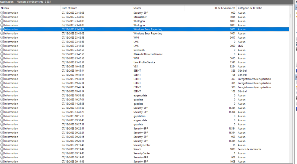Click the info icon on the IntelDalJhi row
Viewport: 297px width, 164px height.
(x=2, y=50)
